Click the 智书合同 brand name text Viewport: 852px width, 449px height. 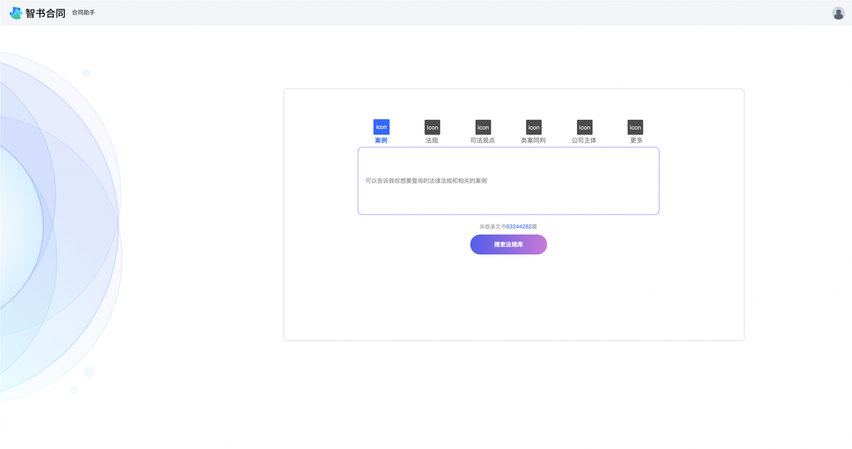coord(45,13)
